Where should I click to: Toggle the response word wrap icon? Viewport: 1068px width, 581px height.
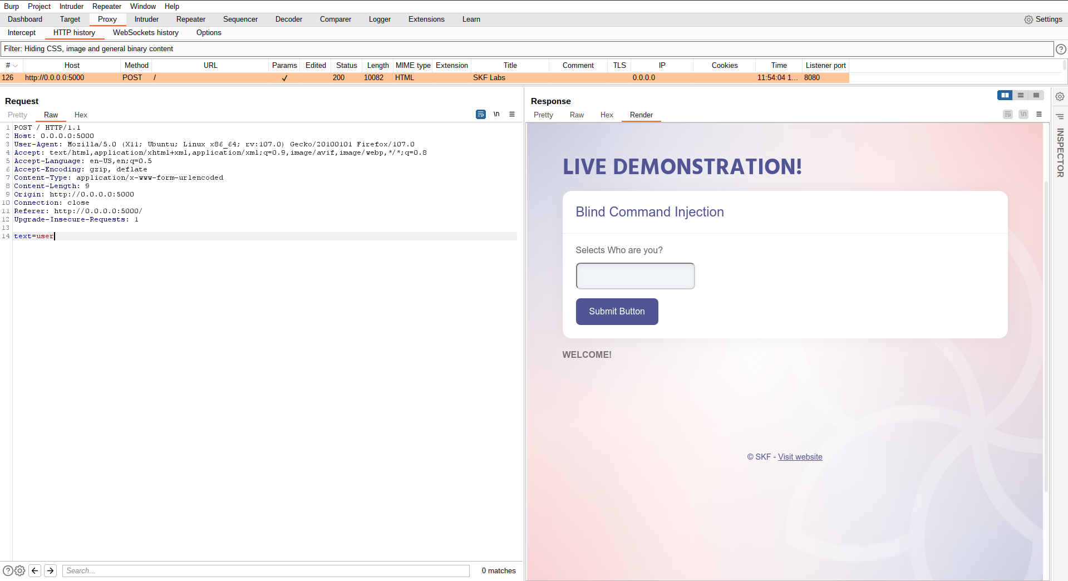pyautogui.click(x=1008, y=114)
